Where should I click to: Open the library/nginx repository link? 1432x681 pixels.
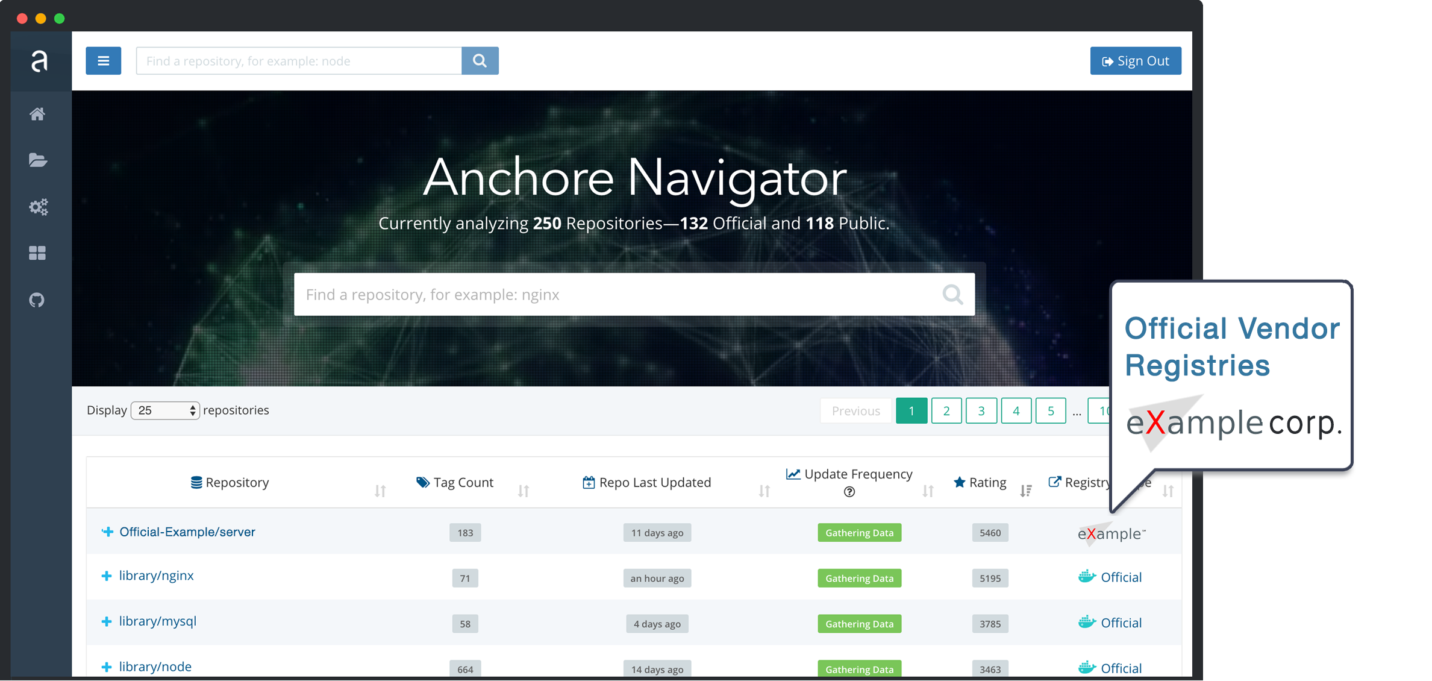[157, 576]
